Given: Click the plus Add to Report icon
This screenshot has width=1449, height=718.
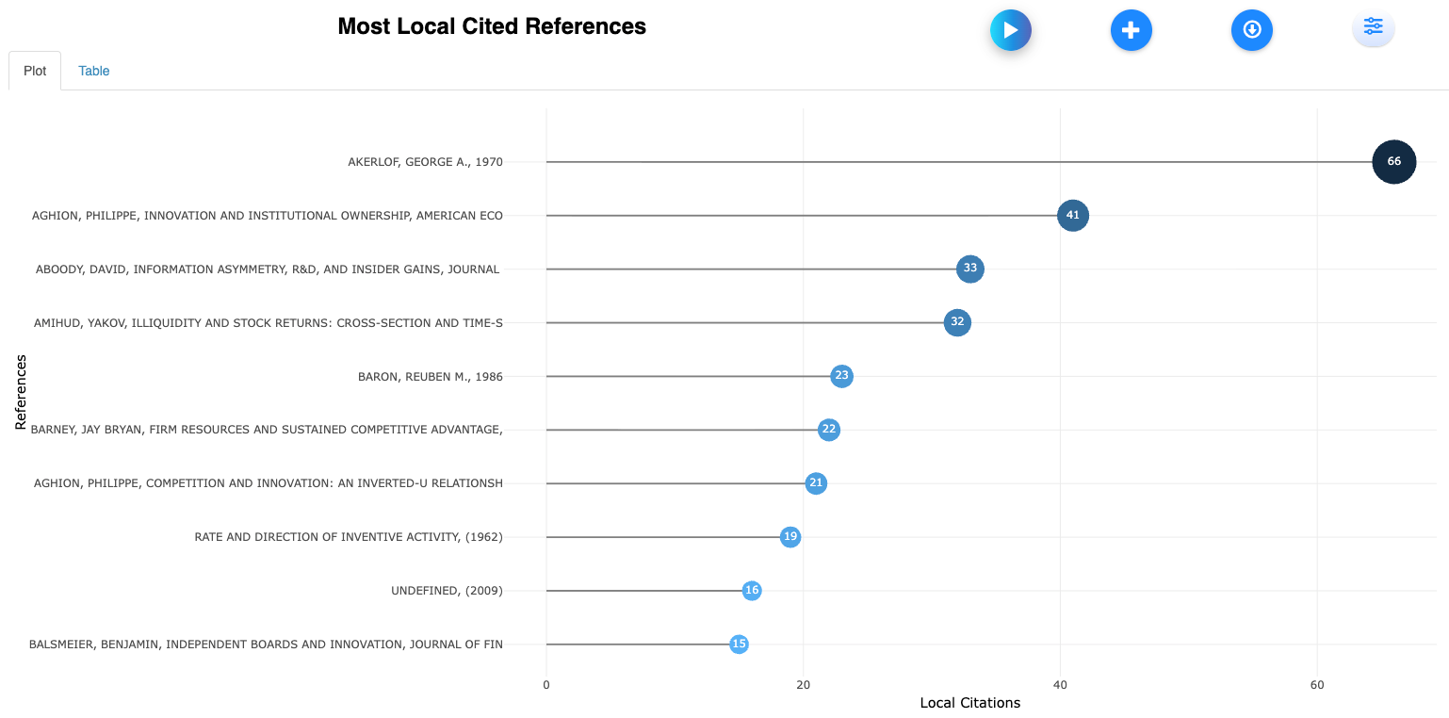Looking at the screenshot, I should click(x=1131, y=30).
